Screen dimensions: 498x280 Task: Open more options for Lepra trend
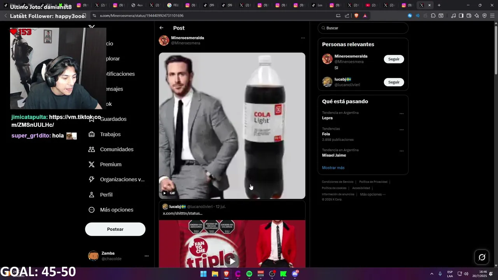(x=402, y=114)
